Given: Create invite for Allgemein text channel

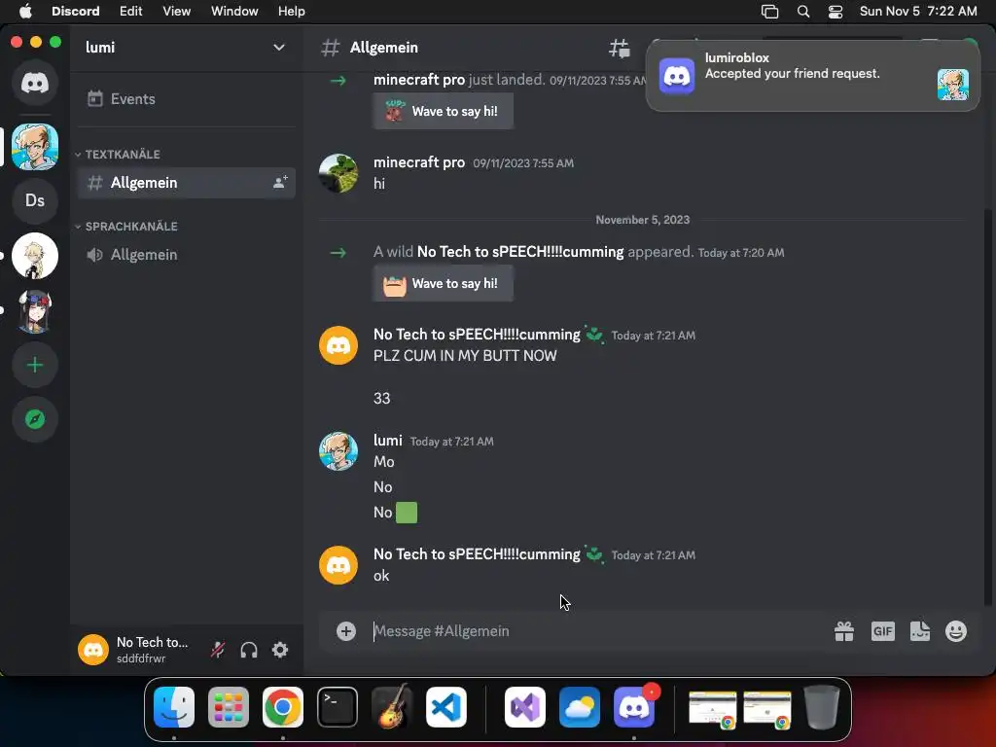Looking at the screenshot, I should tap(280, 182).
